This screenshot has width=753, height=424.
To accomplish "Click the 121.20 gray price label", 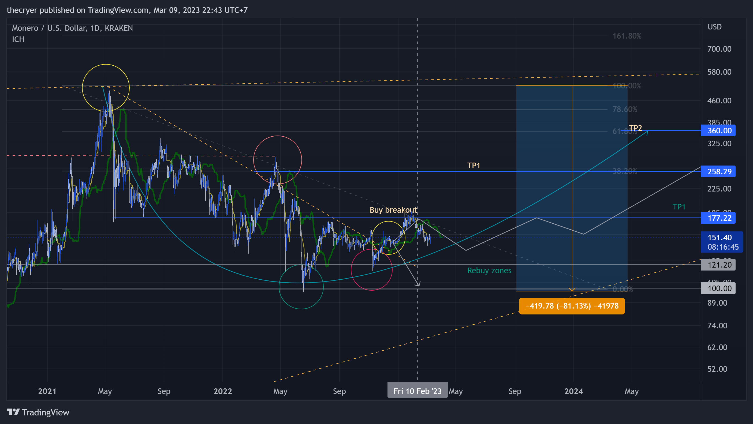I will (x=718, y=265).
